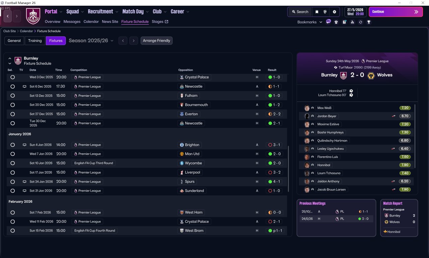Image resolution: width=429 pixels, height=258 pixels.
Task: Click the person search scouting shortcut icon
Action: pyautogui.click(x=352, y=22)
